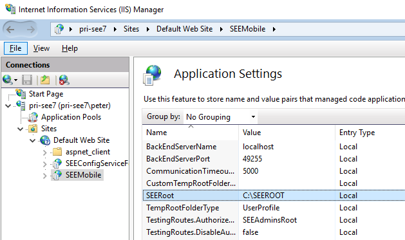405x240 pixels.
Task: Click the Back navigation arrow
Action: click(10, 30)
